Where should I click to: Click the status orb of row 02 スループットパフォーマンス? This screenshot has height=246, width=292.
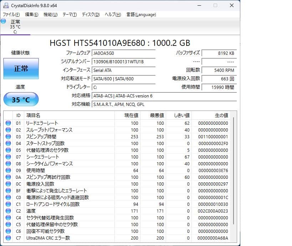click(8, 130)
